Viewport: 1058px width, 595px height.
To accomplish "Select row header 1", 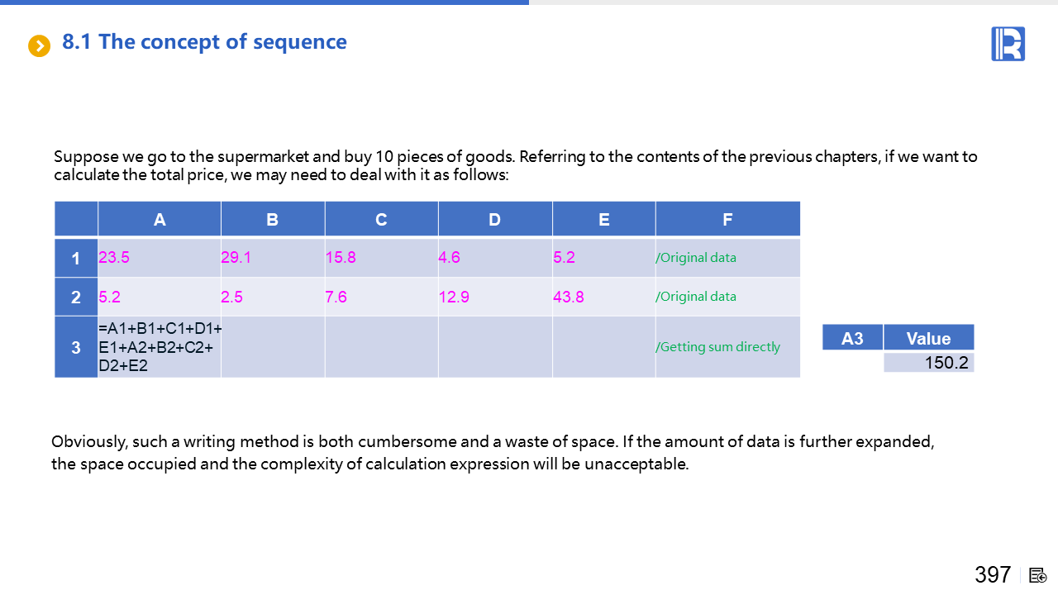I will (x=76, y=259).
